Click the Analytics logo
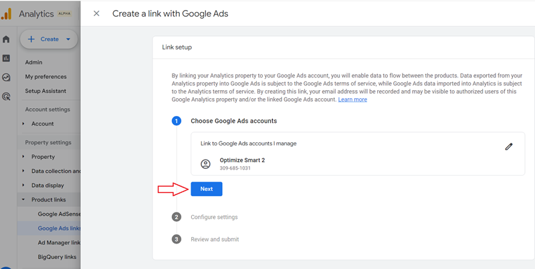Screen dimensions: 535x269 7,13
